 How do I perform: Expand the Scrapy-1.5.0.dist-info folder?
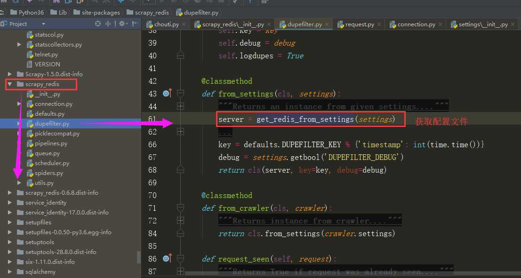point(9,74)
